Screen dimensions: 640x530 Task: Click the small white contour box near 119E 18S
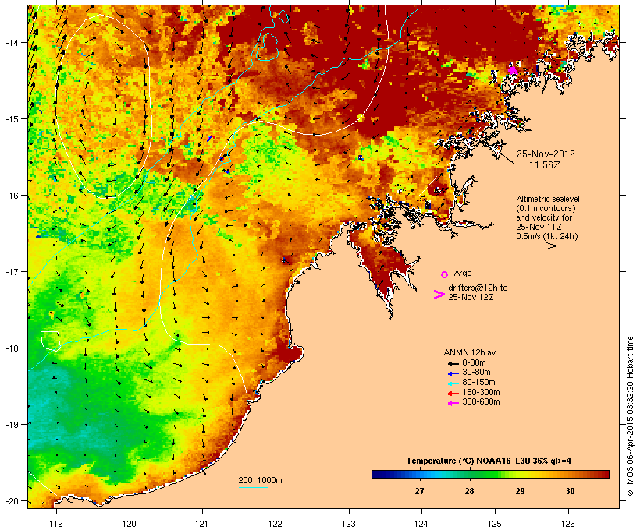[51, 341]
